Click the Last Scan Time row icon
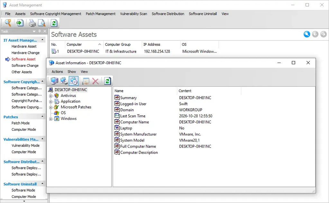Viewport: 329px width, 203px height. 117,116
